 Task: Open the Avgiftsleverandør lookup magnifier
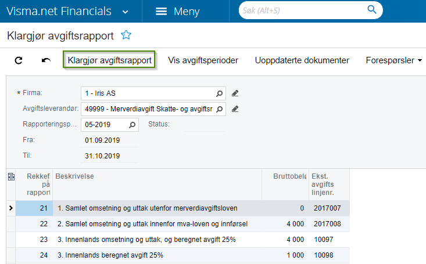[x=219, y=109]
